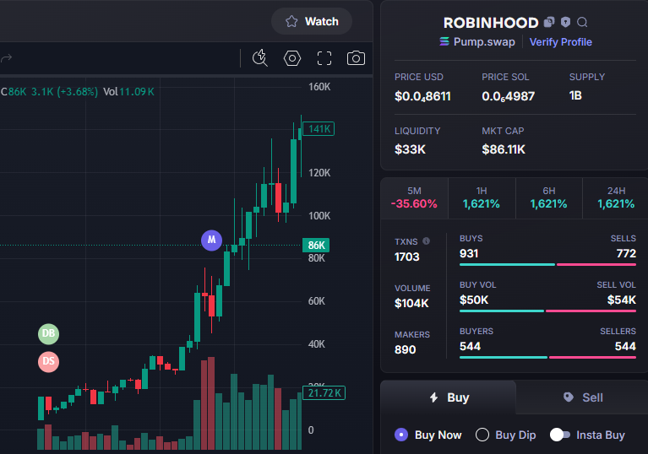Click the TXNS count 1703

pos(406,257)
